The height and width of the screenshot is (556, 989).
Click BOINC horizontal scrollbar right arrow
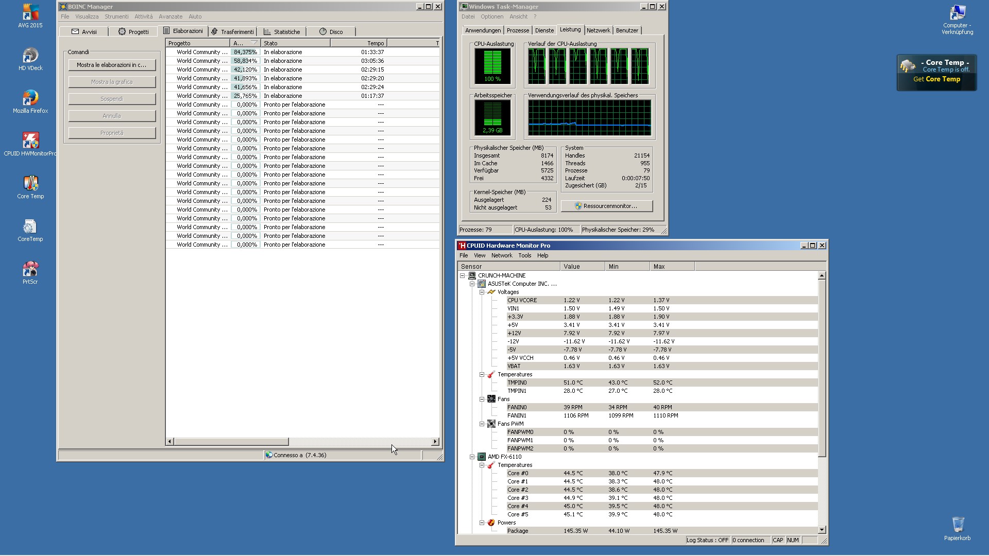coord(435,442)
